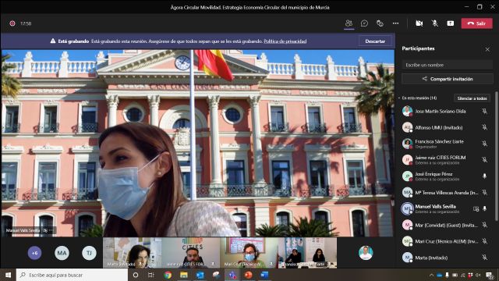Open more actions ellipsis menu
499x281 pixels.
coord(395,23)
